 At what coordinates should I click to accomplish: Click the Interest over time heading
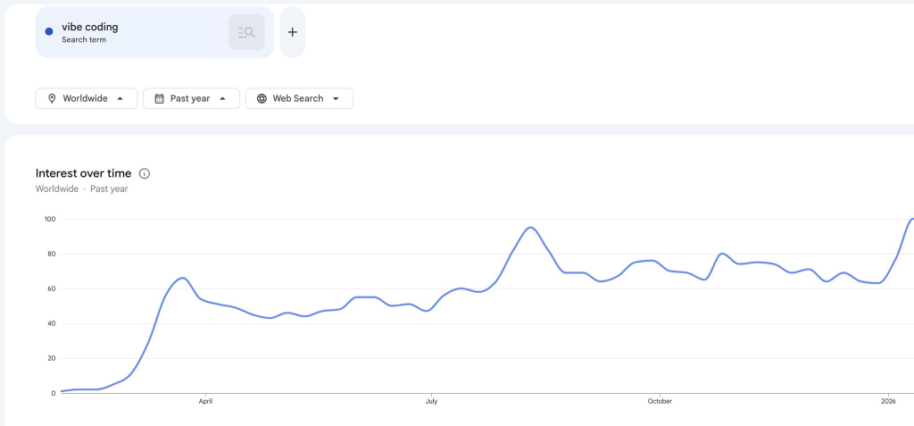tap(83, 173)
